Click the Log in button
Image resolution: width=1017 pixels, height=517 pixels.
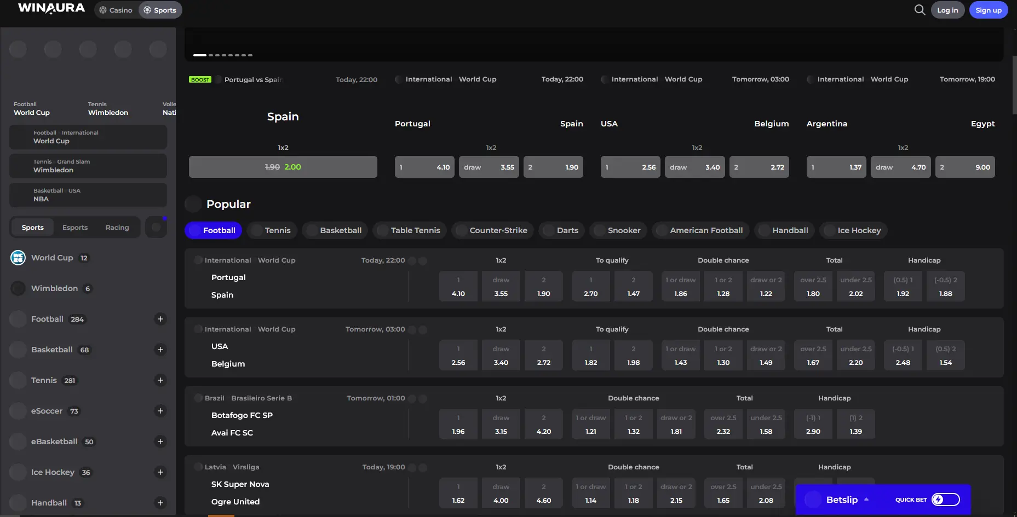947,10
